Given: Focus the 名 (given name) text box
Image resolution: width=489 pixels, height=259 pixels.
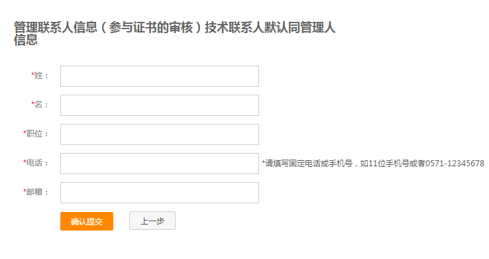Looking at the screenshot, I should pyautogui.click(x=160, y=105).
